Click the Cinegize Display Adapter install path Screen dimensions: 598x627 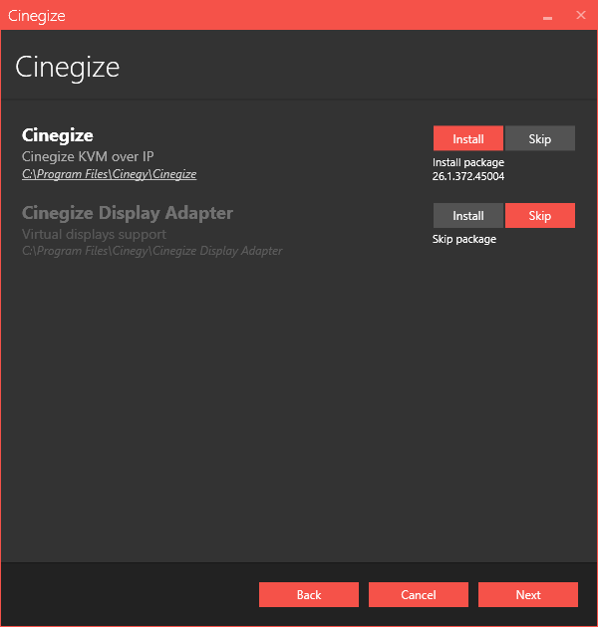(152, 251)
